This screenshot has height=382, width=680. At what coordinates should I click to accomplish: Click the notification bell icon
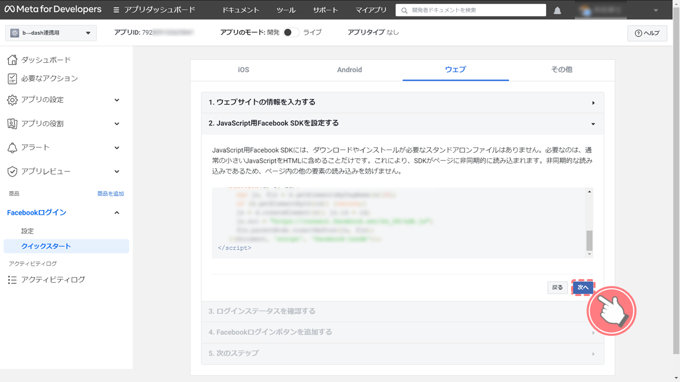click(x=557, y=10)
